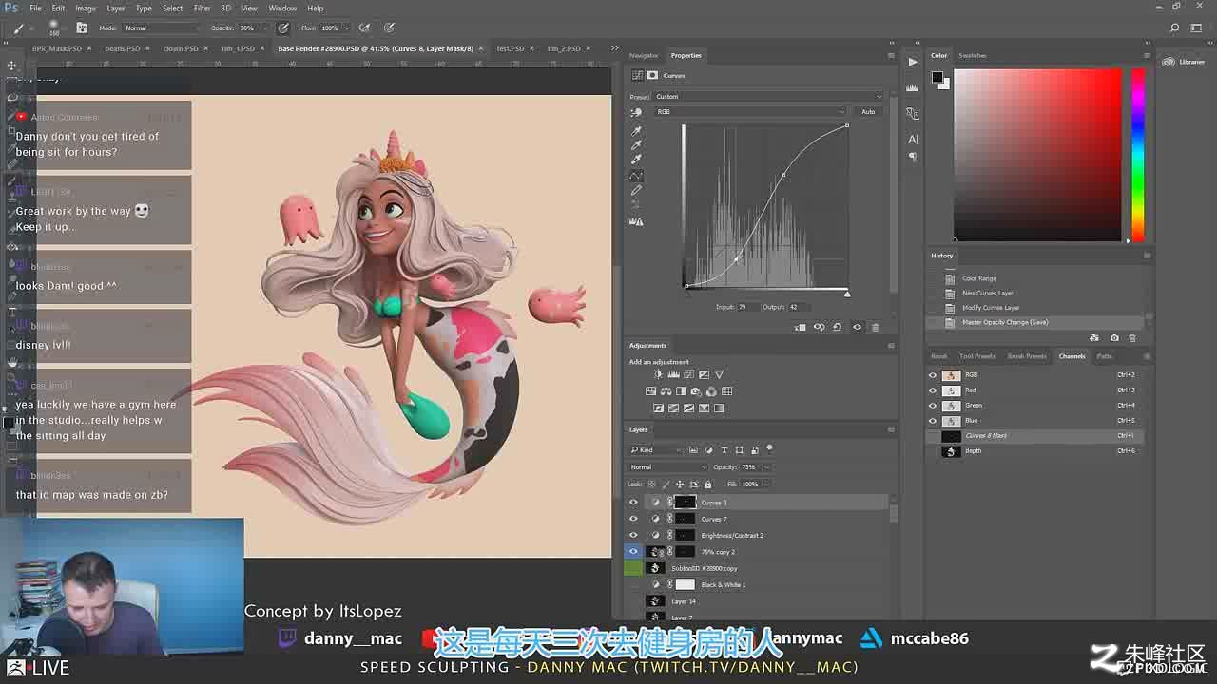Open the layer Opacity dropdown arrow
The height and width of the screenshot is (684, 1217).
766,467
